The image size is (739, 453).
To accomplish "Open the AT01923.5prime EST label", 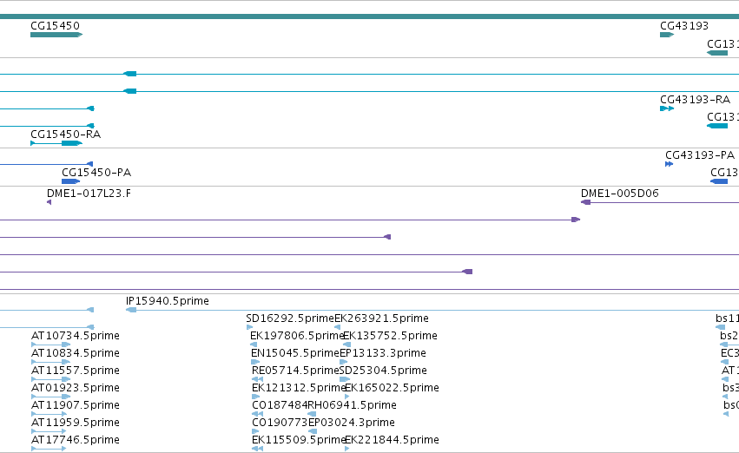I will pos(76,389).
